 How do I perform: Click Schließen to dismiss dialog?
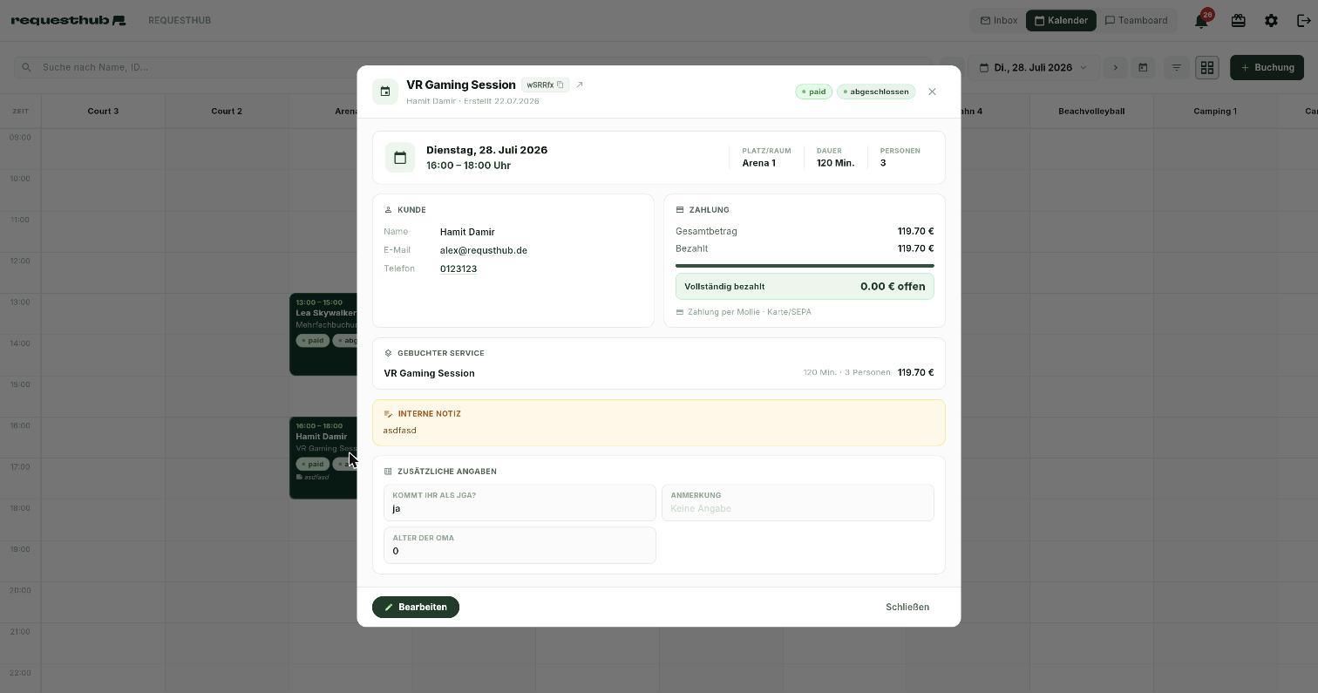click(907, 607)
